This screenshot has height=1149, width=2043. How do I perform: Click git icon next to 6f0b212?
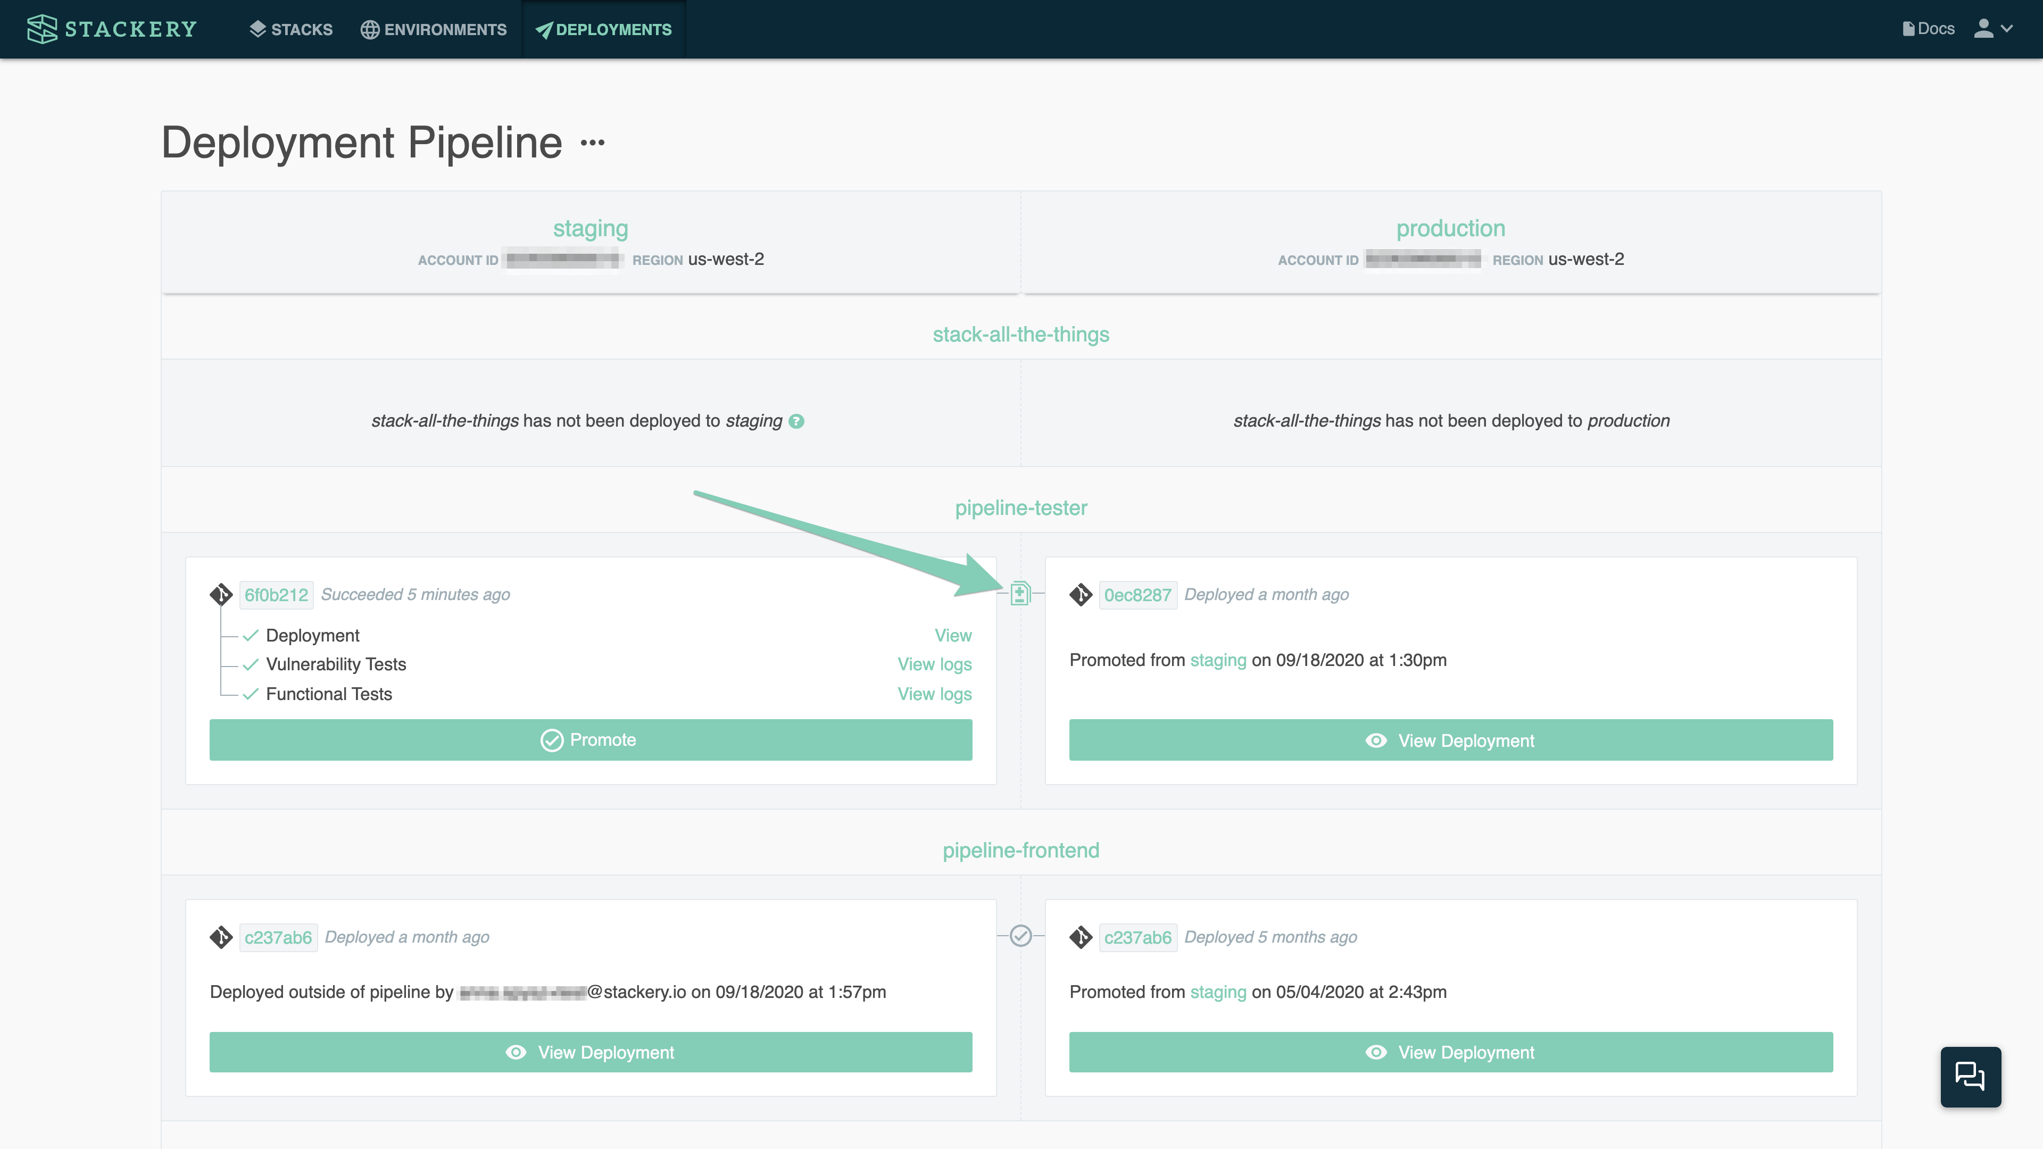(x=221, y=595)
